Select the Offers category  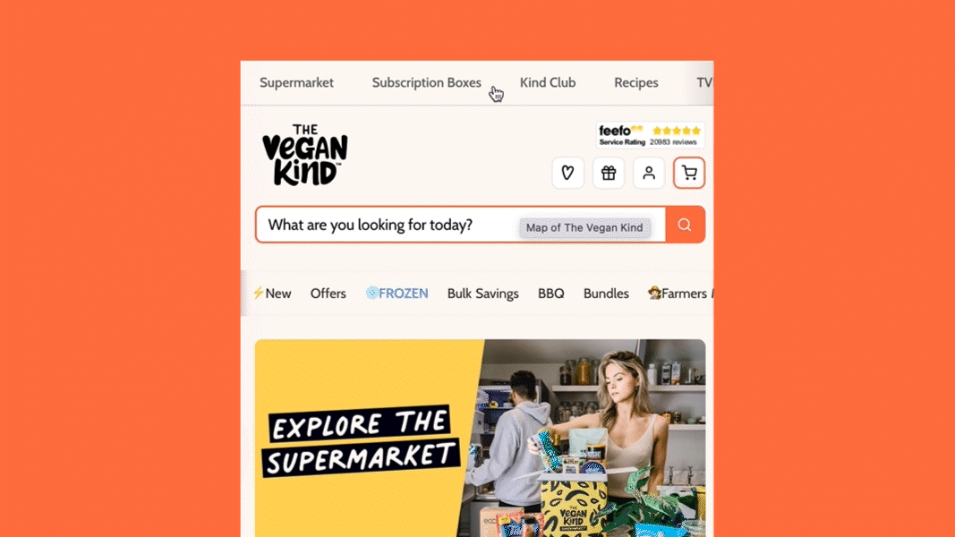point(328,294)
